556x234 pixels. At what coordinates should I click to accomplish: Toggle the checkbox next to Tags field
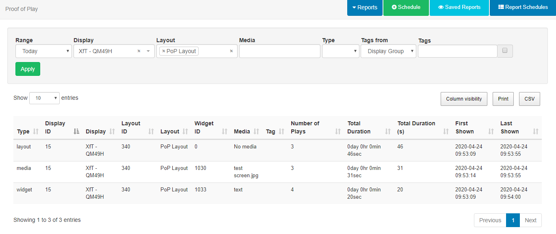[505, 51]
